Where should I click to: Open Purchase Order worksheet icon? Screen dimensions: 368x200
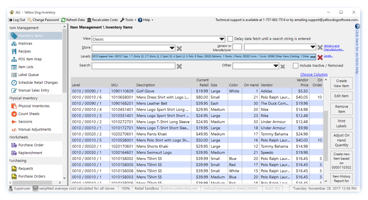pos(14,145)
